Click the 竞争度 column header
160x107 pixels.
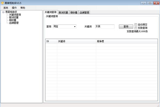(127, 41)
